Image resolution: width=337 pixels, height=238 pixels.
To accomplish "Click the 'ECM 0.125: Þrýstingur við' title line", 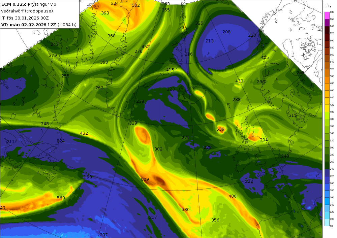I will tap(29, 4).
